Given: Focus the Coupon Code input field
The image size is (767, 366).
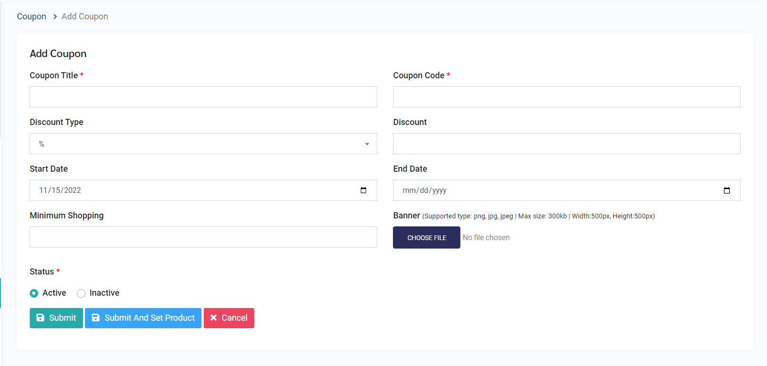Looking at the screenshot, I should pyautogui.click(x=567, y=97).
